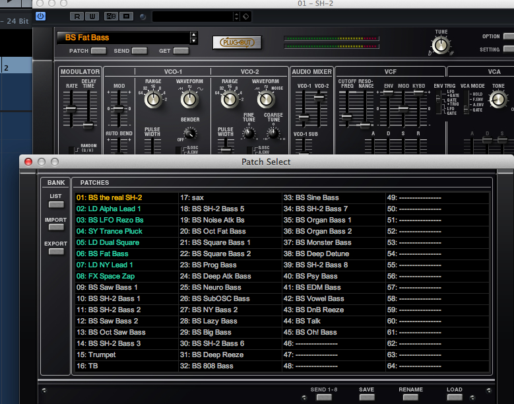Click the VCF ENV amount slider
514x404 pixels.
click(389, 93)
